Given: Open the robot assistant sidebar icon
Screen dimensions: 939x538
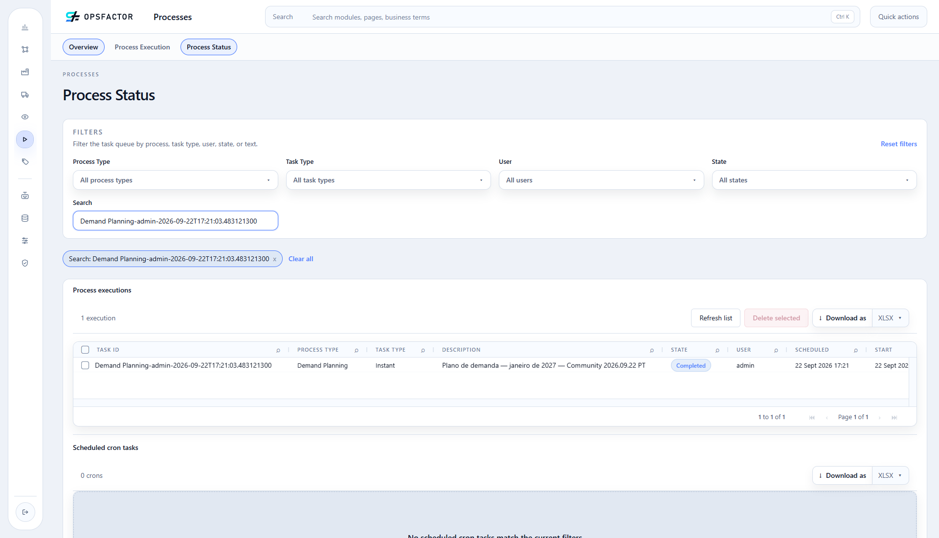Looking at the screenshot, I should pos(25,196).
